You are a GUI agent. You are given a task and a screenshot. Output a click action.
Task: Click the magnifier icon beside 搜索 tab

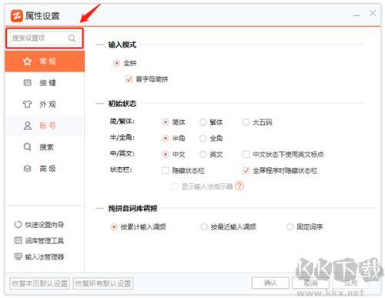[27, 147]
